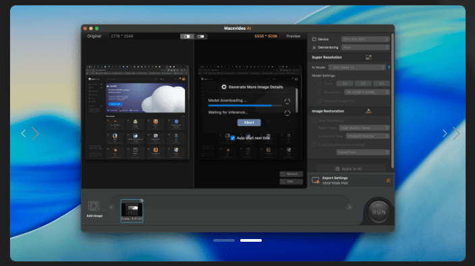This screenshot has width=475, height=266.
Task: Toggle Auto-start next time checkbox
Action: coord(233,138)
